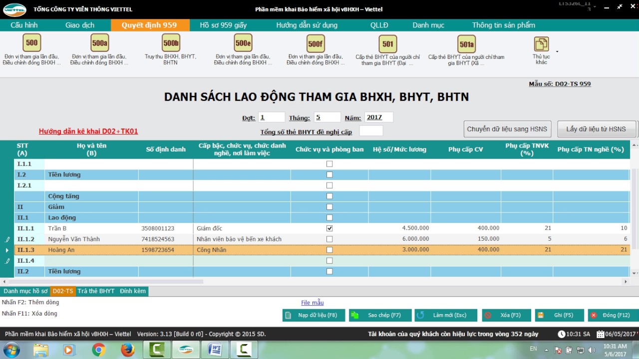Viewport: 639px width, 359px height.
Task: Click the horizontal scrollbar under the table
Action: [110, 282]
